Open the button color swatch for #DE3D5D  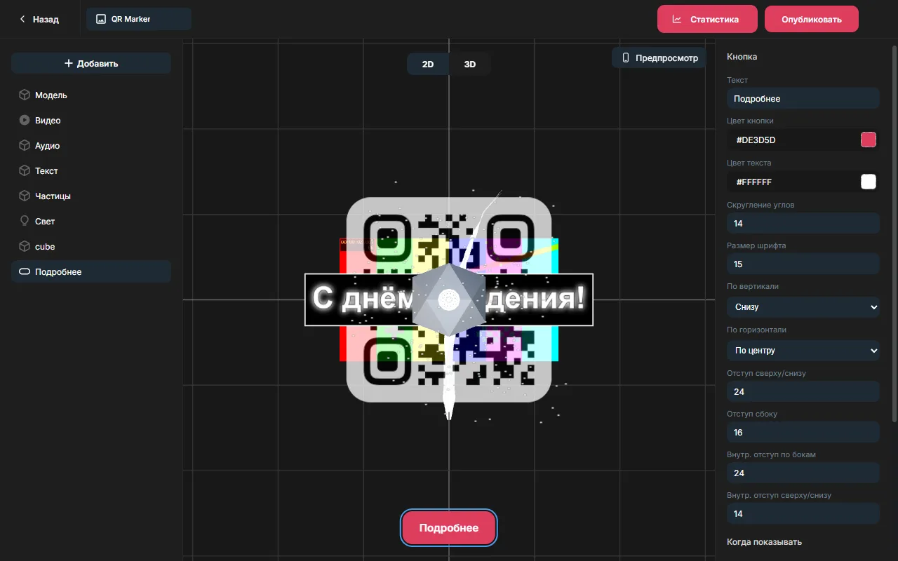click(x=869, y=140)
